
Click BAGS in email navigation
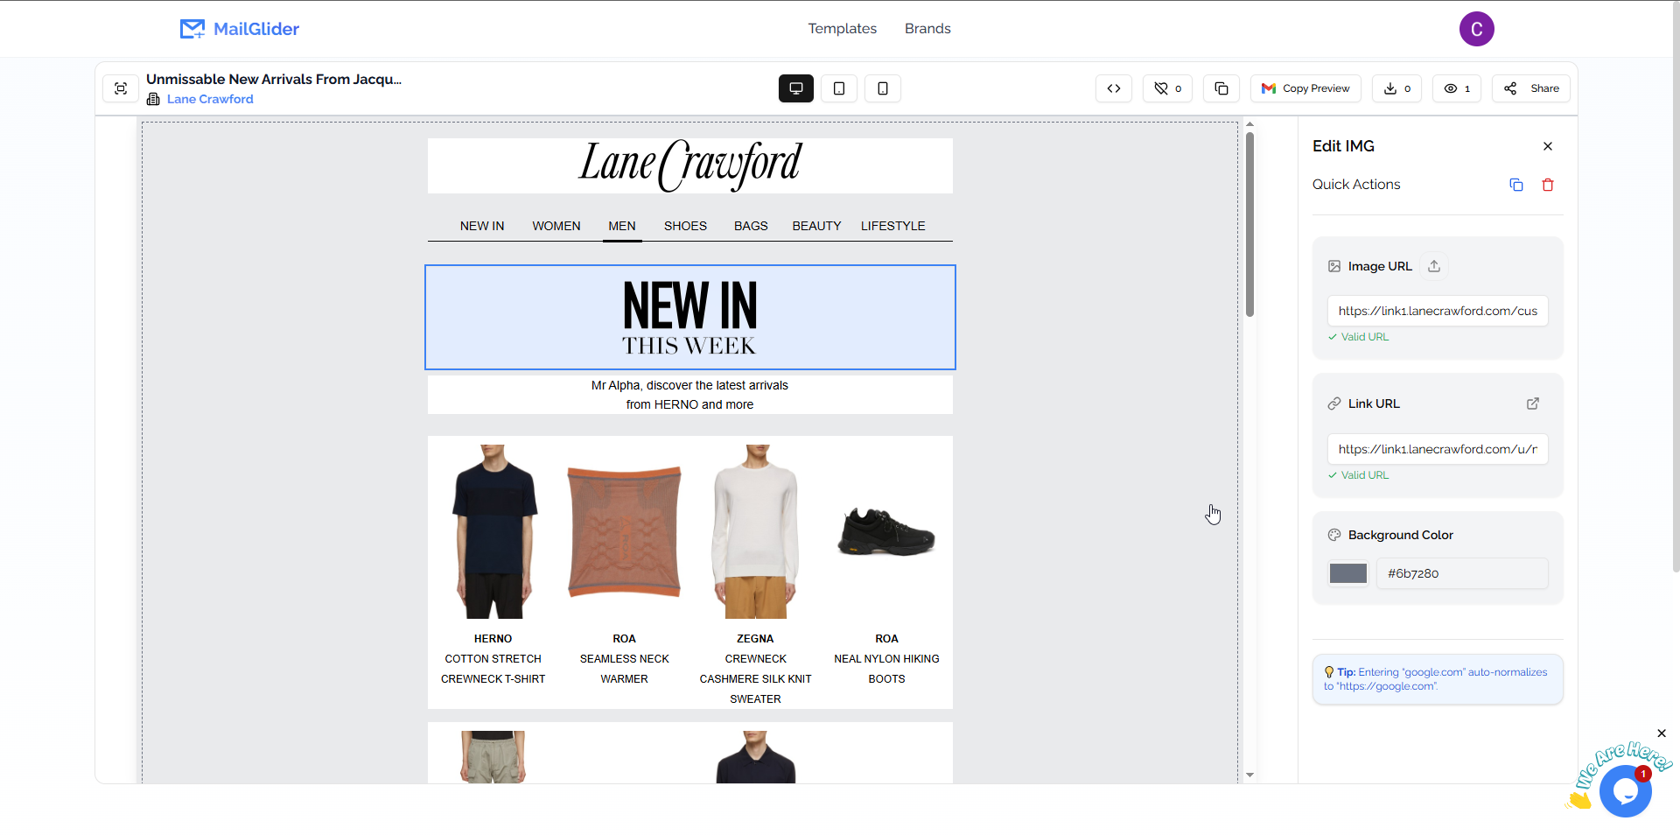pyautogui.click(x=751, y=226)
